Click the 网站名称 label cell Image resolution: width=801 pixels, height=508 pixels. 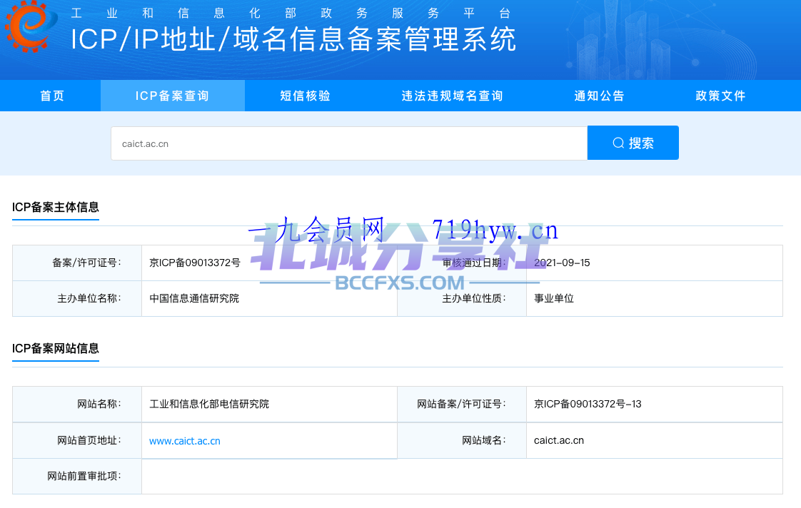pyautogui.click(x=77, y=405)
